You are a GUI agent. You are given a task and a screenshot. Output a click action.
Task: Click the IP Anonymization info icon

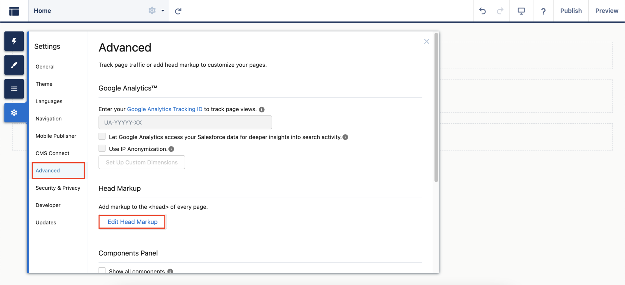click(x=172, y=149)
